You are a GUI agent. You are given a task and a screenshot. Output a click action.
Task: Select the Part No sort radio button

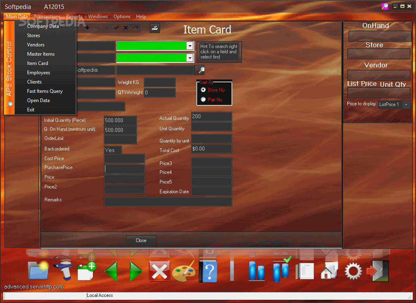[x=203, y=99]
